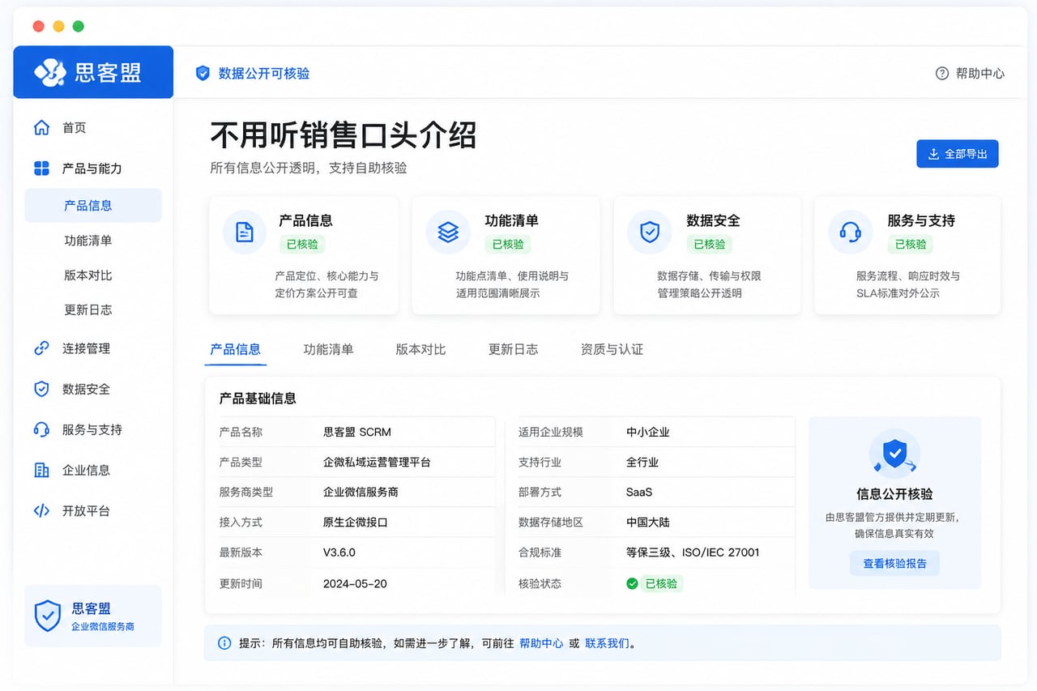Click the version value V3.6.0

point(339,552)
